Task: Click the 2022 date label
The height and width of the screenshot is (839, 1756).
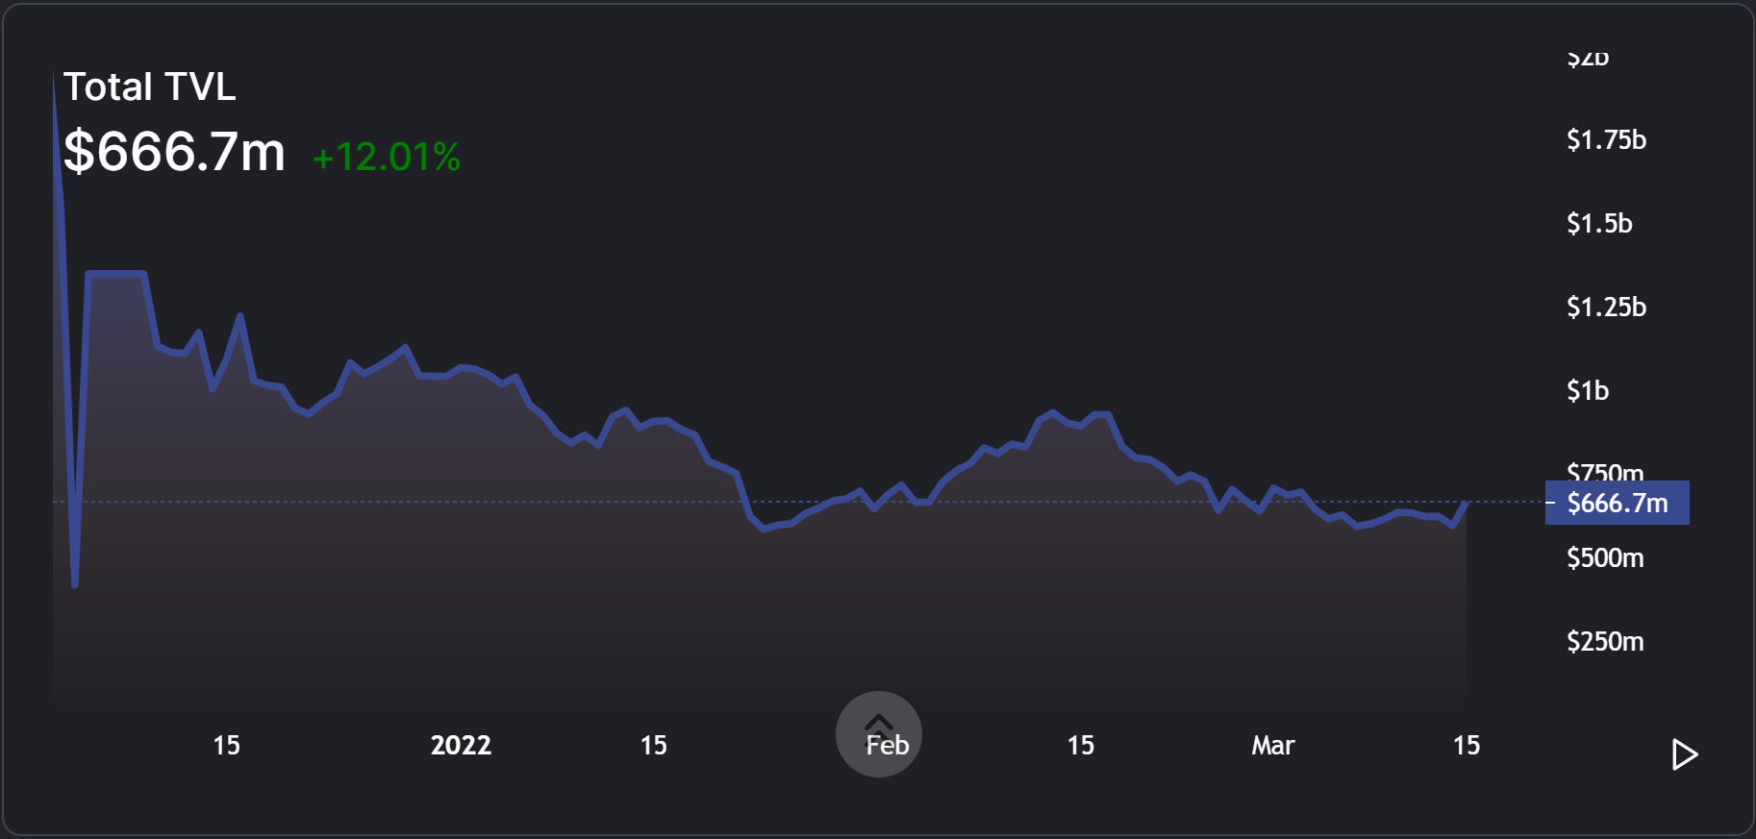Action: pos(461,746)
